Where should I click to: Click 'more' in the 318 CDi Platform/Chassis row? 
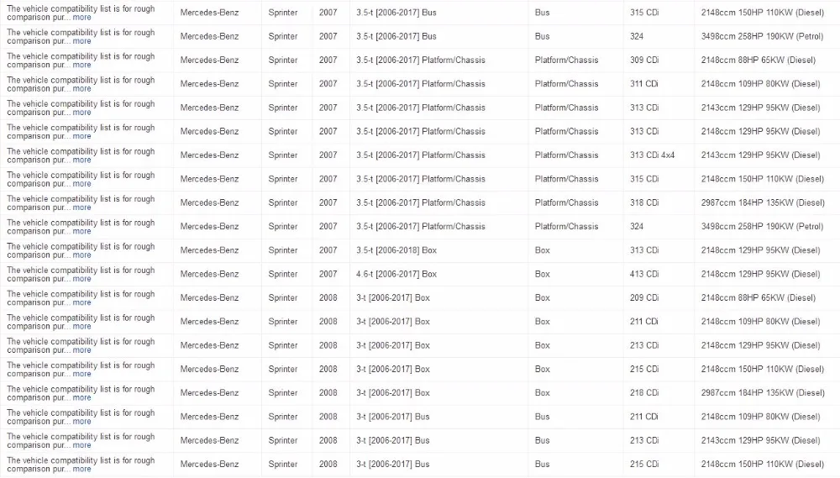point(82,207)
